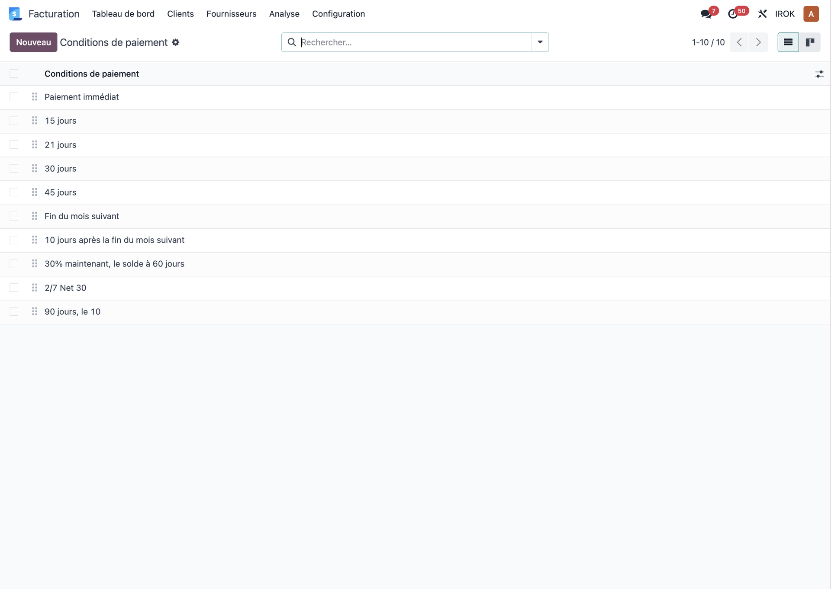Open the Fin du mois suivant record

[82, 216]
